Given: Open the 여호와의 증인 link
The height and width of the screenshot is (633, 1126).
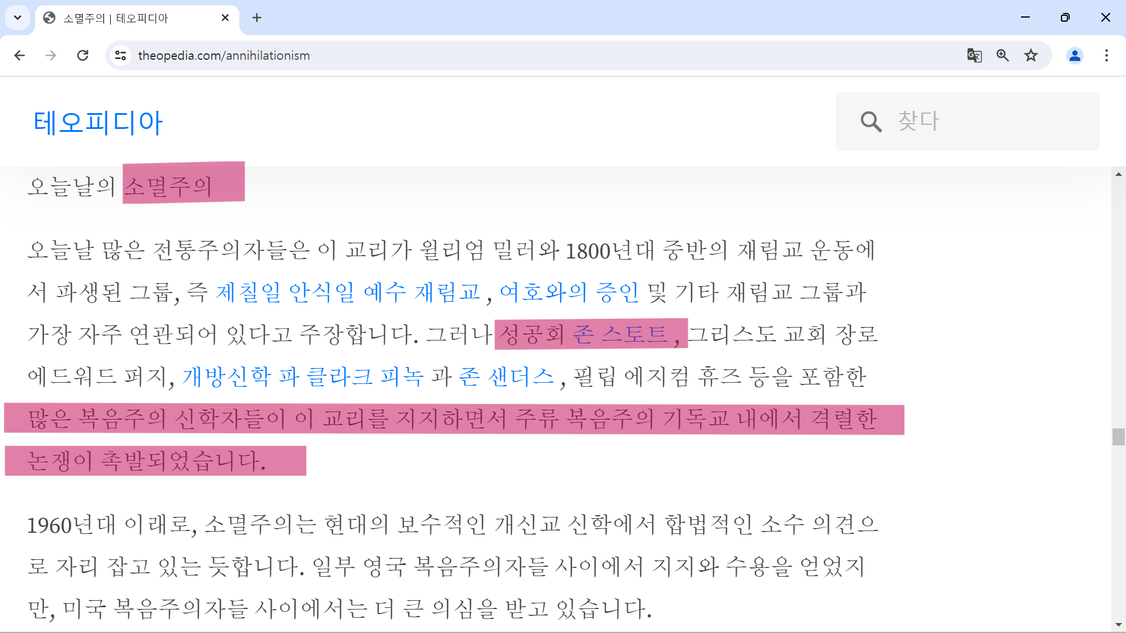Looking at the screenshot, I should (x=569, y=292).
